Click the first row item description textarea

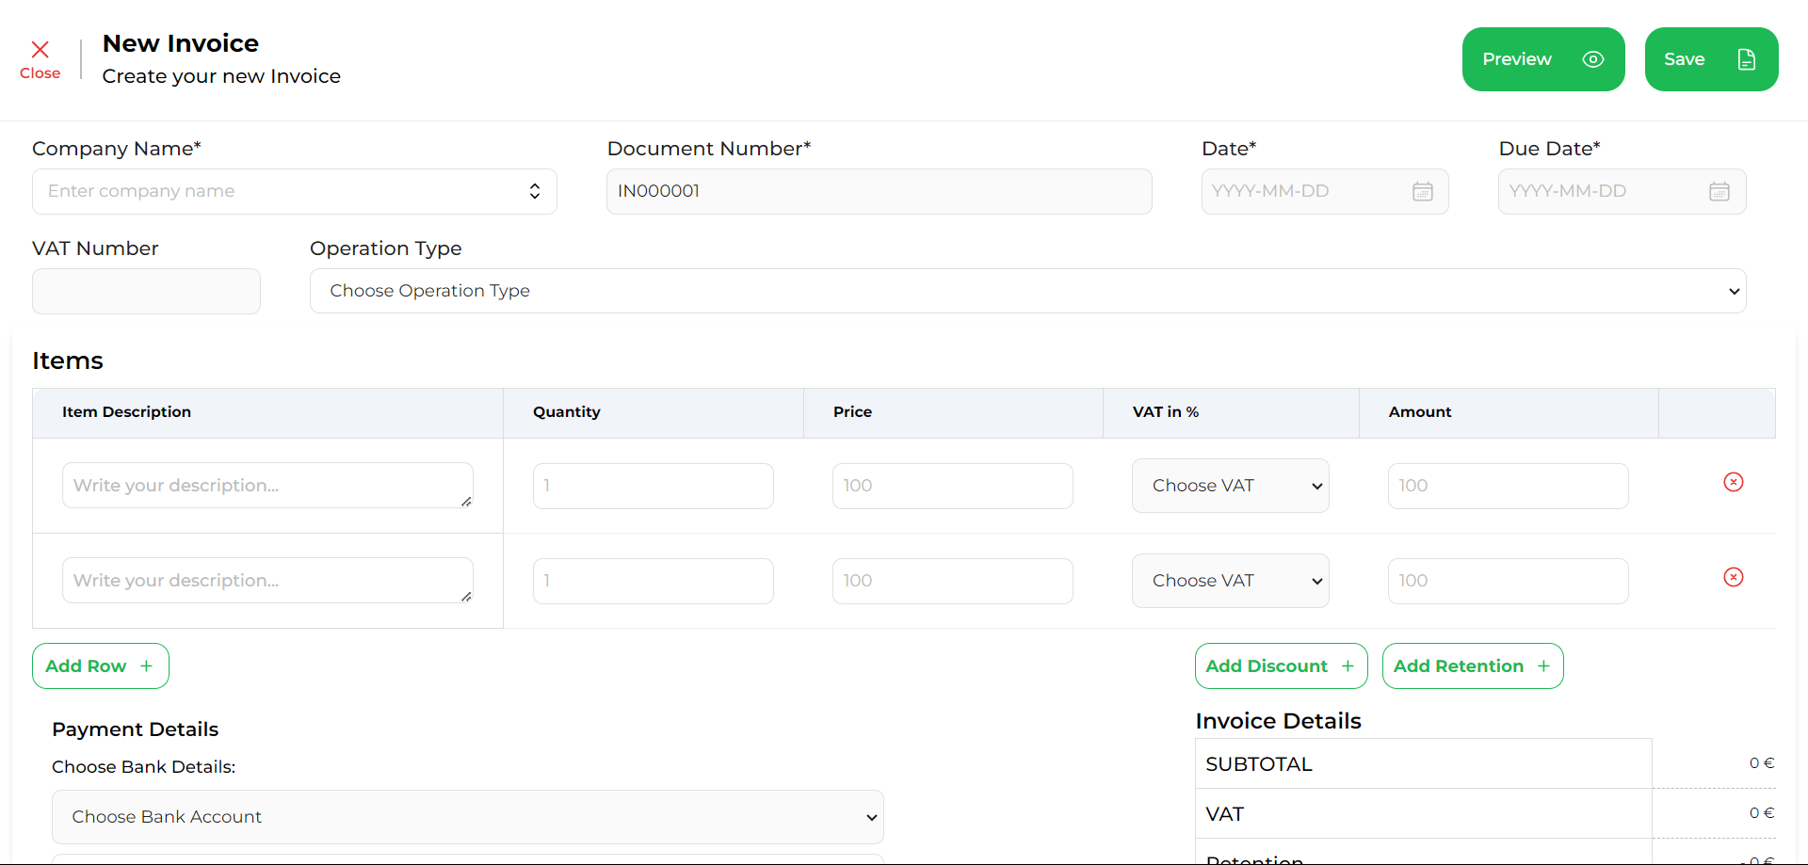pos(267,486)
